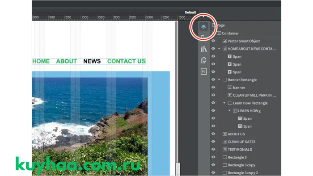
Task: Click the TESTIMONIALS text layer icon
Action: [224, 150]
